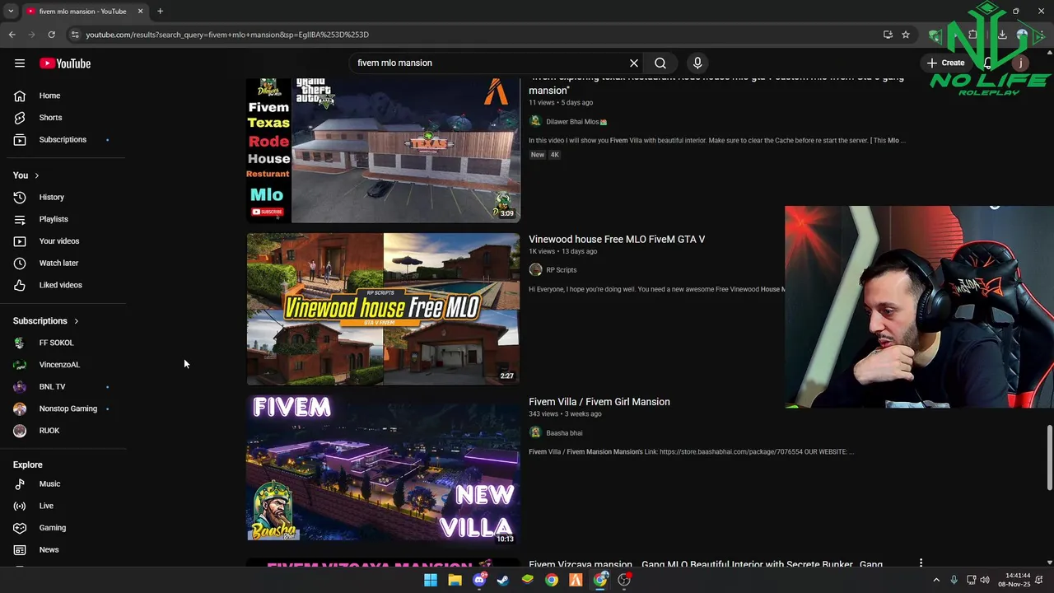This screenshot has height=593, width=1054.
Task: Click Texas Rode House video thumbnail
Action: [x=383, y=150]
